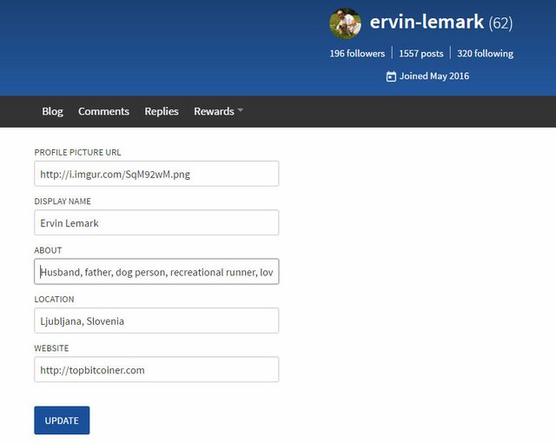Focus the Website input field
The height and width of the screenshot is (443, 556).
click(156, 369)
